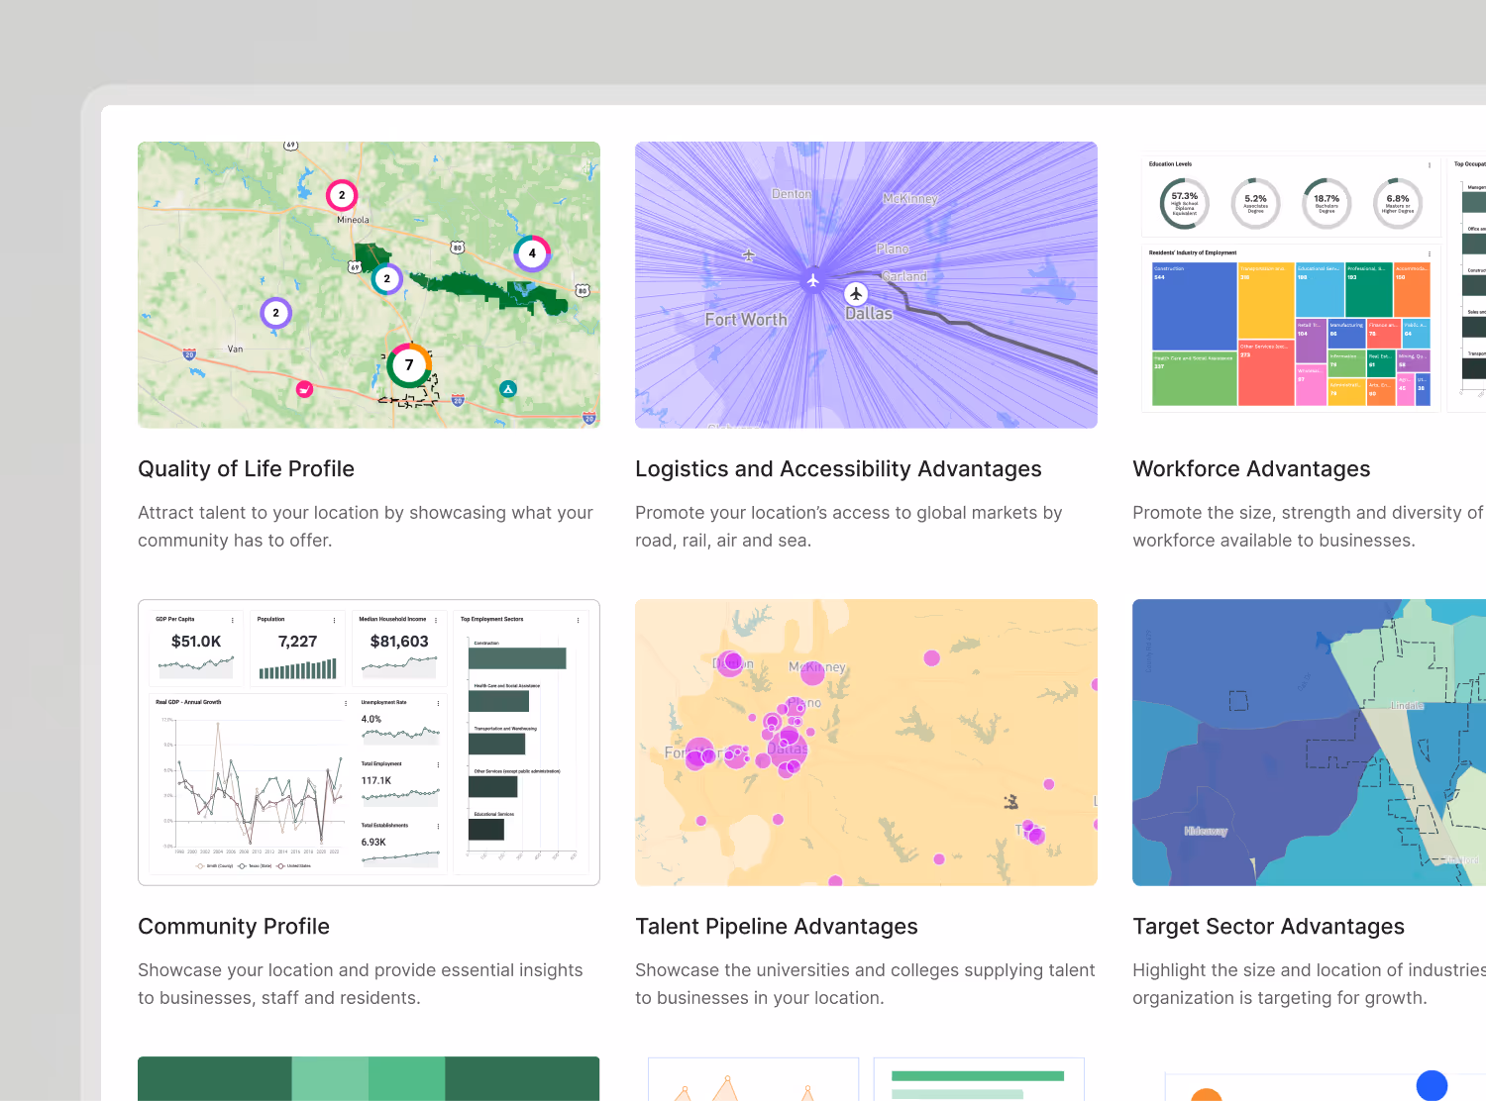
Task: Open the Quality of Life Profile title
Action: [x=246, y=469]
